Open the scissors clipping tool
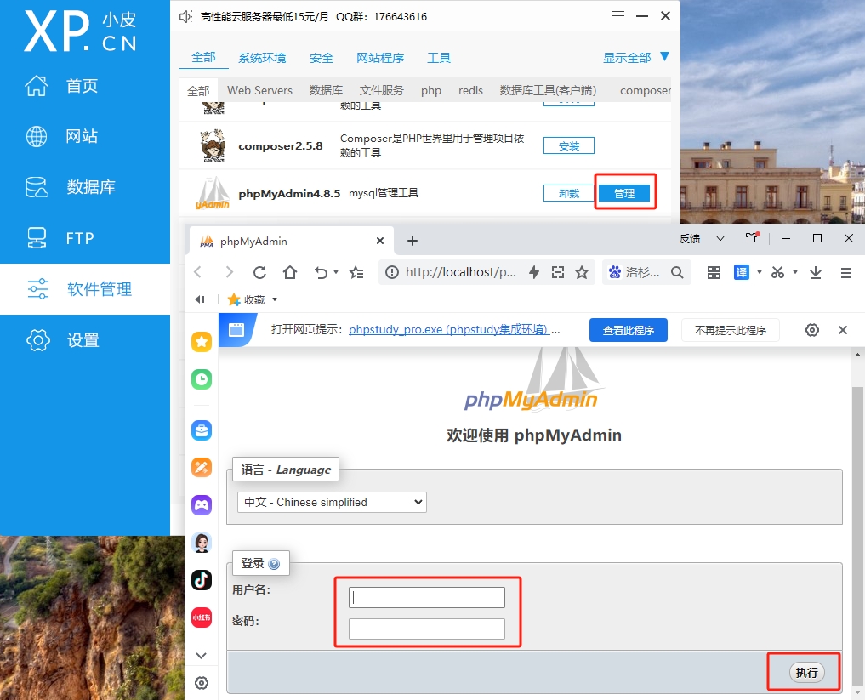 (x=778, y=272)
